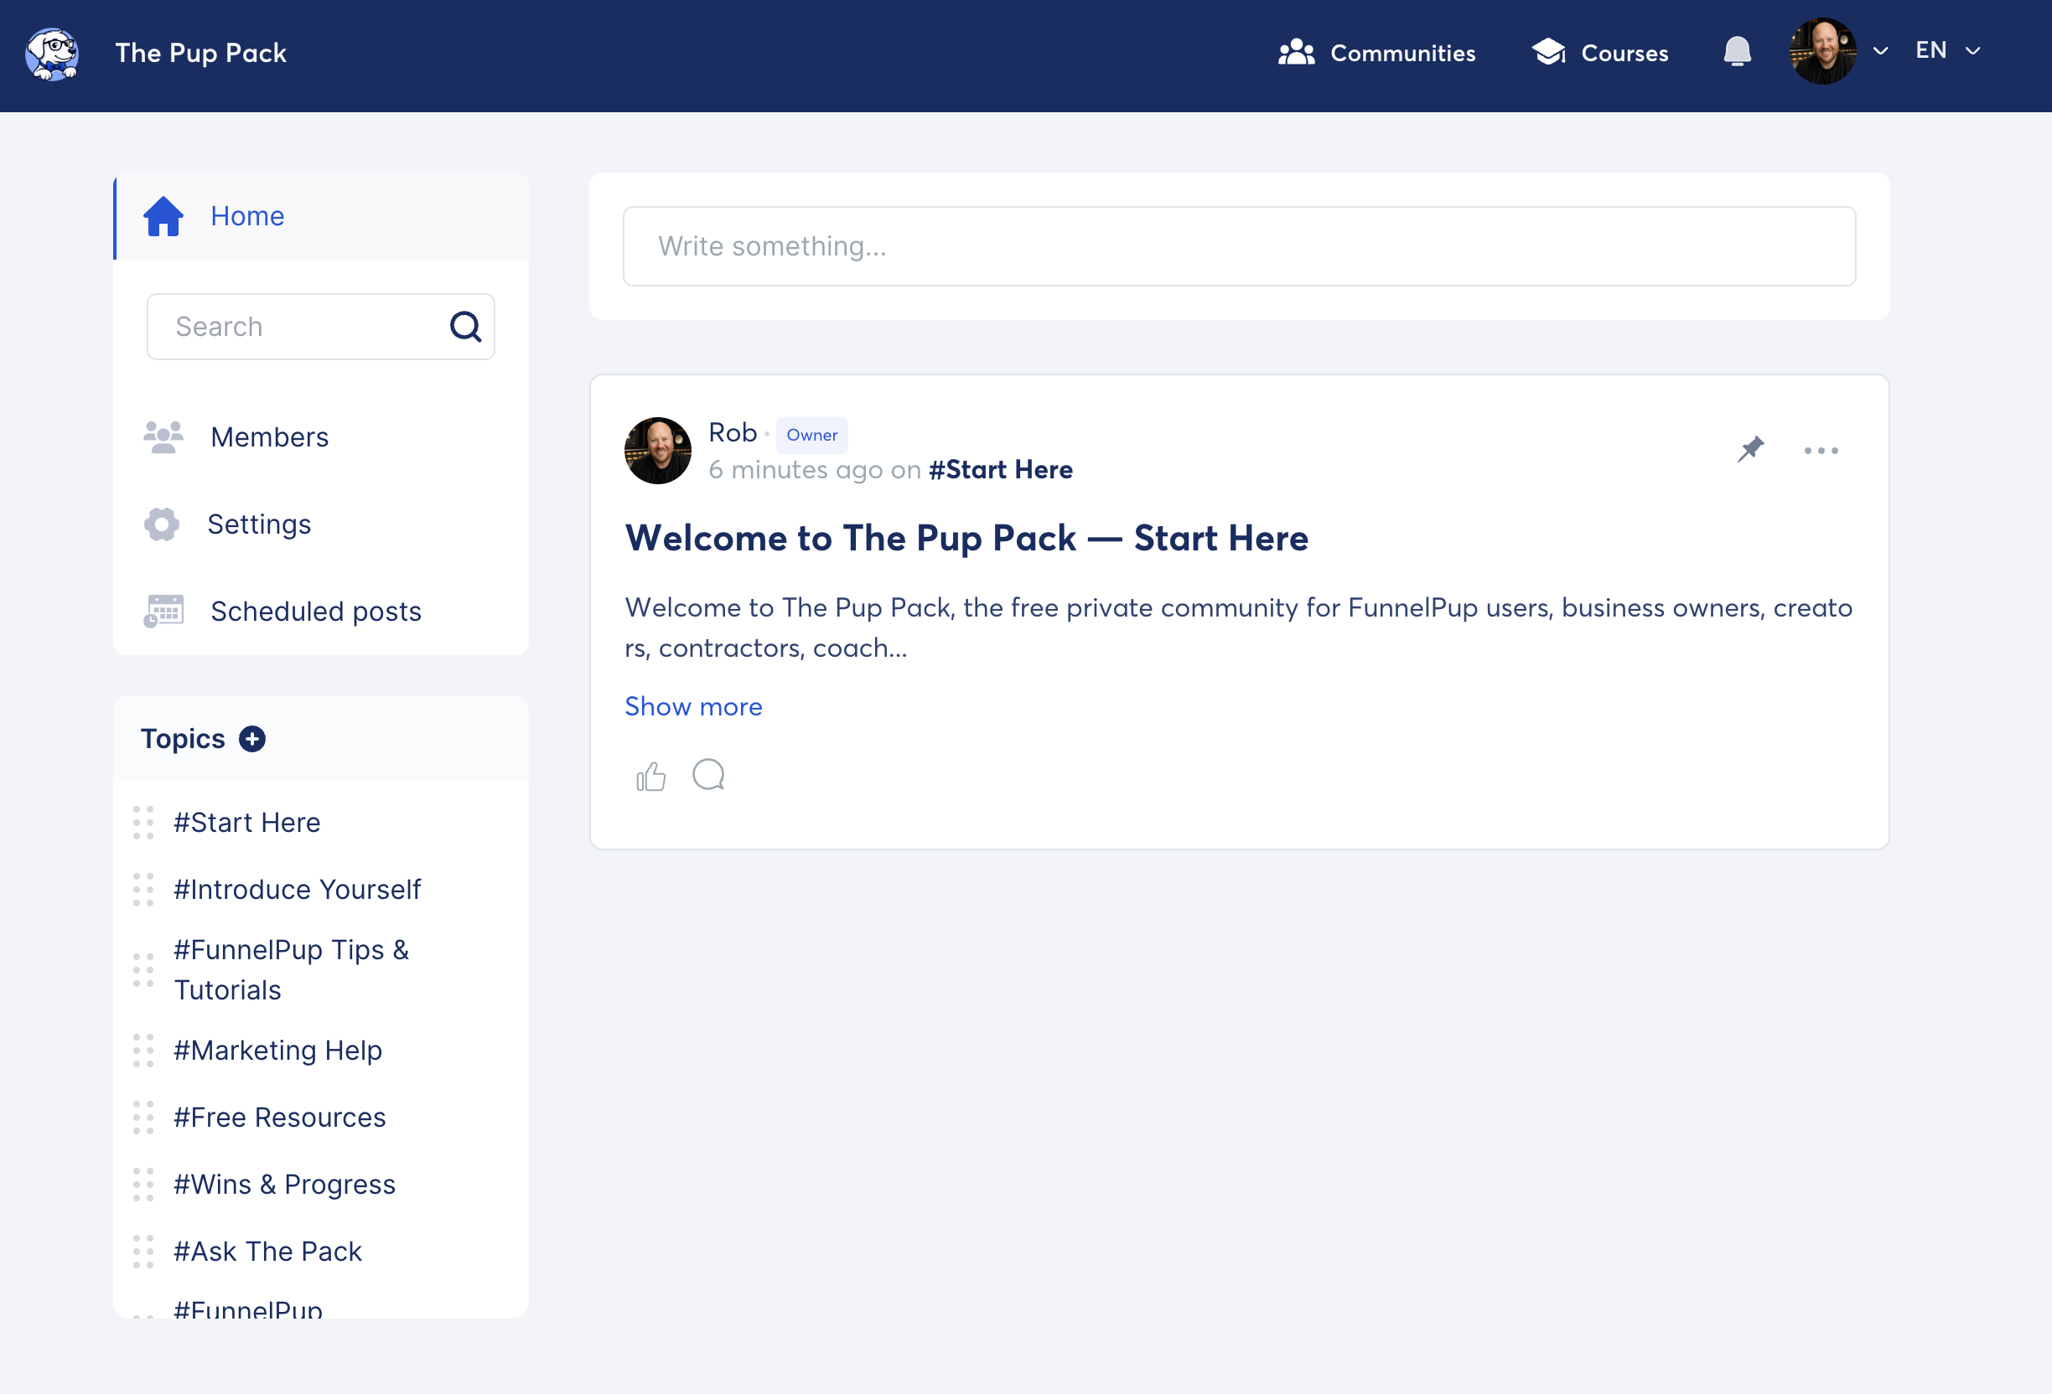Open #FunnelPup Tips & Tutorials topic

click(x=292, y=969)
